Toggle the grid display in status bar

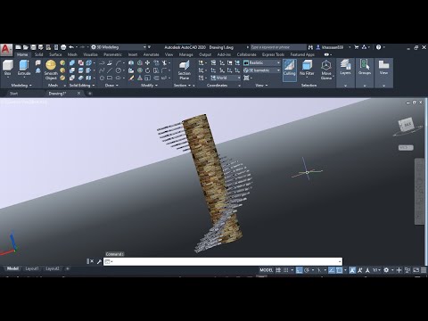278,270
